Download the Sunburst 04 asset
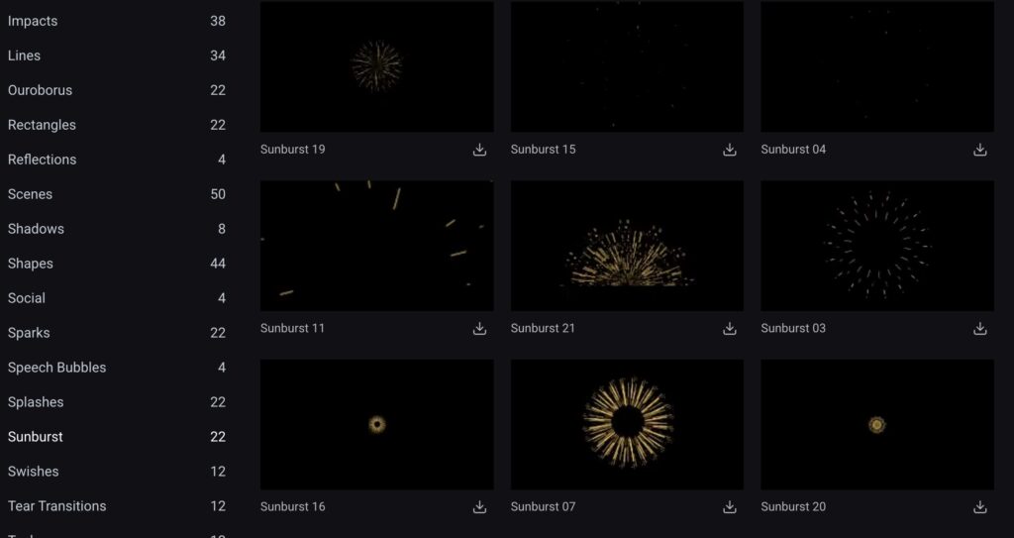Screen dimensions: 1014x538 pyautogui.click(x=979, y=150)
